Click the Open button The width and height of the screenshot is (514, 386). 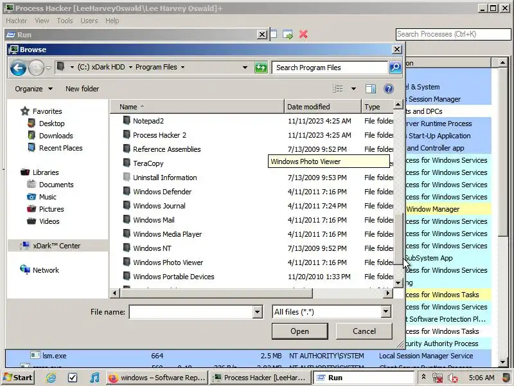299,331
